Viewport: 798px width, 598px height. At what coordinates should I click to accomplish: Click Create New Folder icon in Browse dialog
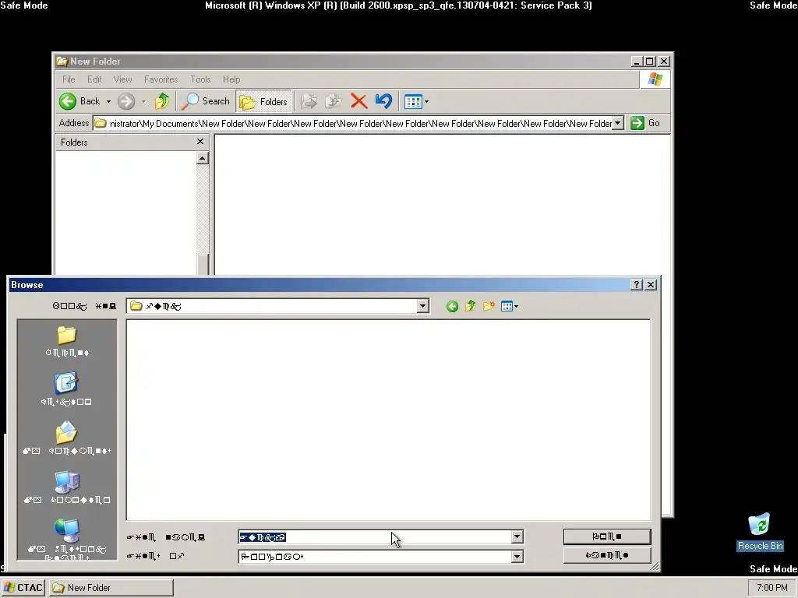(x=489, y=306)
